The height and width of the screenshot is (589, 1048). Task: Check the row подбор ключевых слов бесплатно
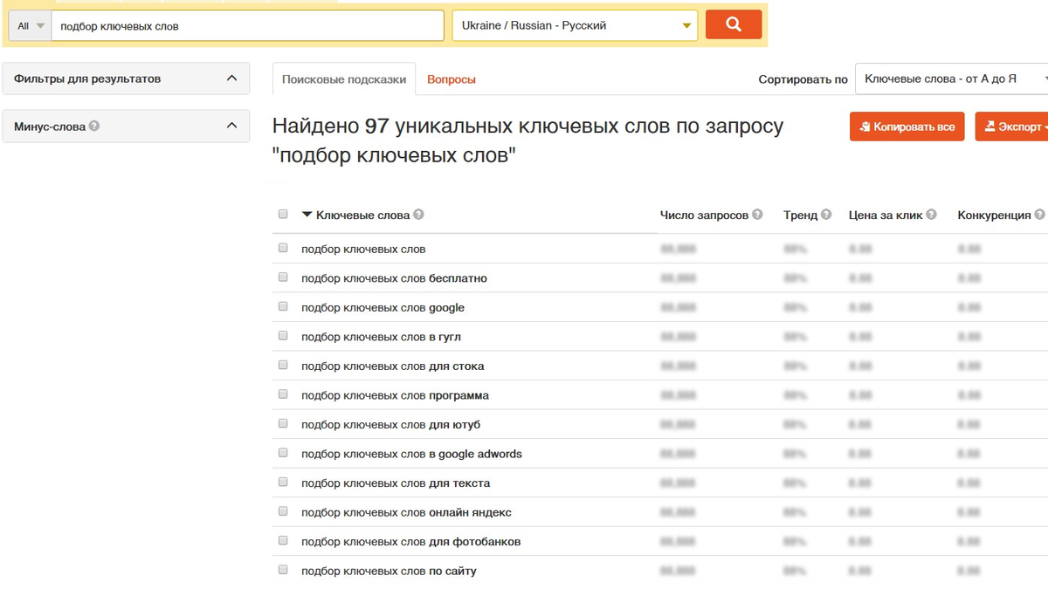[282, 277]
